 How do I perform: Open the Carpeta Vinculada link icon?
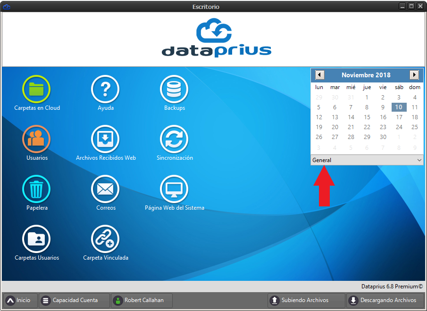pos(105,239)
